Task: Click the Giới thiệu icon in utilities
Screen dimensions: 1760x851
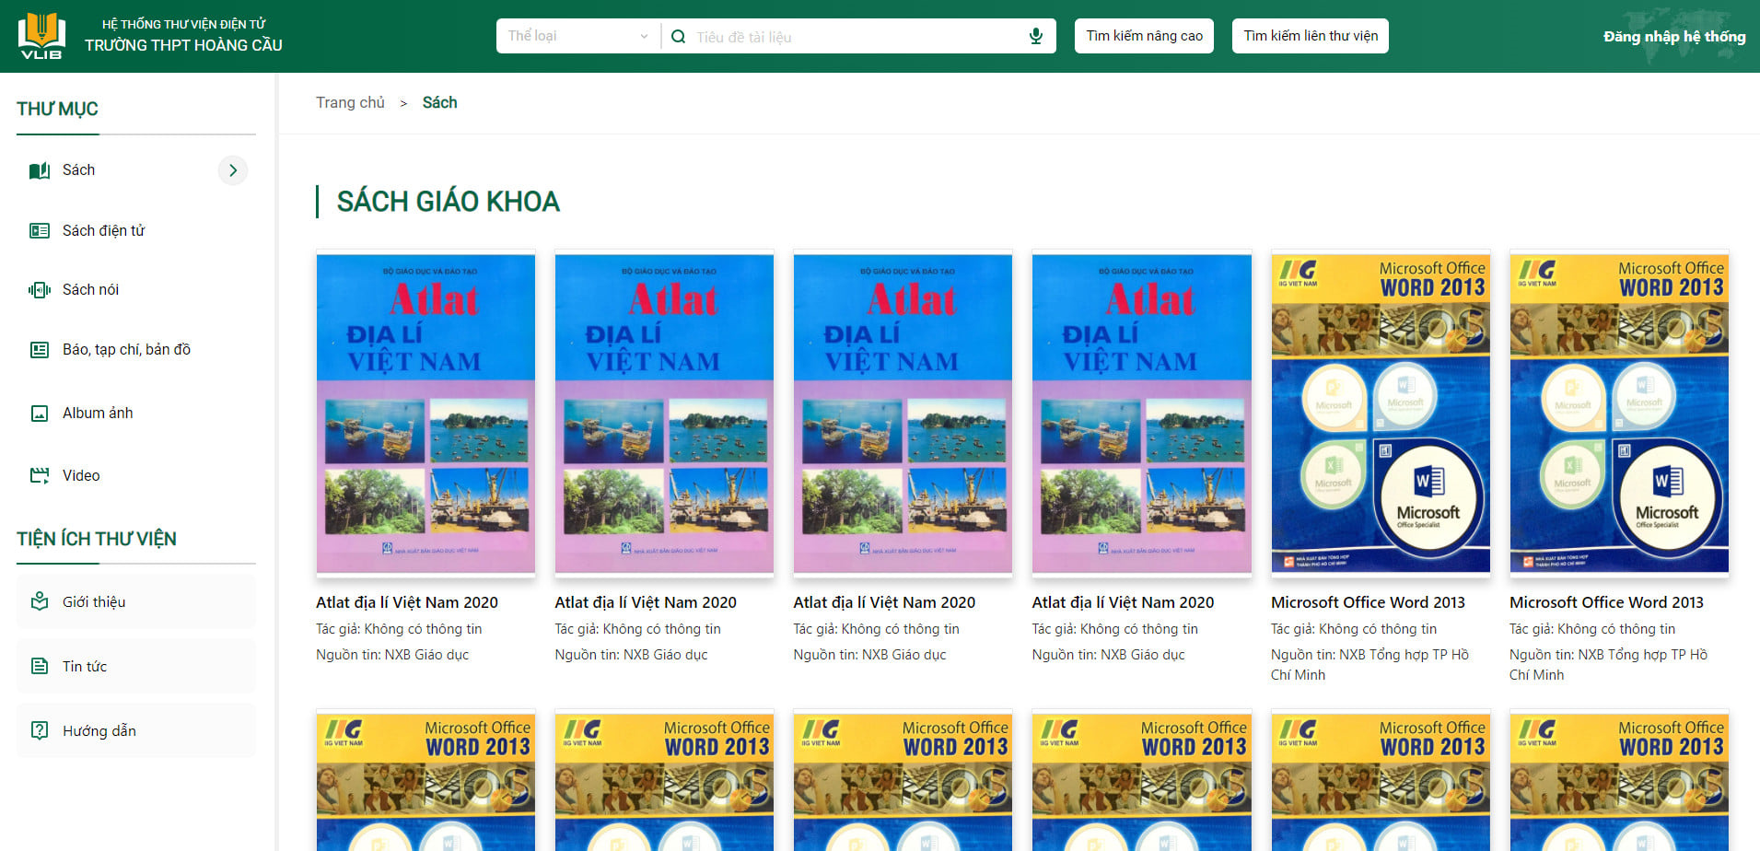Action: (40, 601)
